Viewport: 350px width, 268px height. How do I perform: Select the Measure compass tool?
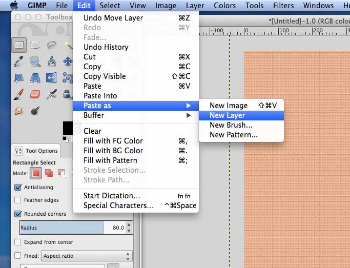(52, 61)
